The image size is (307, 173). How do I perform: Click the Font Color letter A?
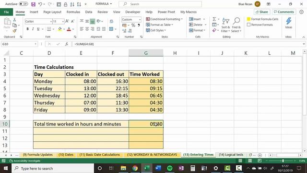[x=69, y=29]
